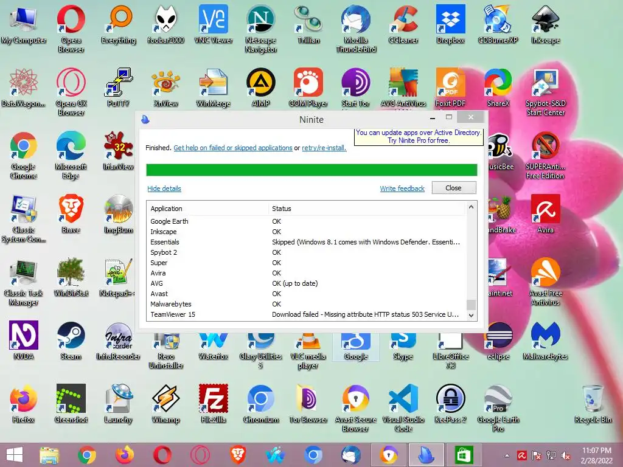The height and width of the screenshot is (467, 623).
Task: Open Spybot-S&D Start Center icon
Action: click(x=546, y=92)
